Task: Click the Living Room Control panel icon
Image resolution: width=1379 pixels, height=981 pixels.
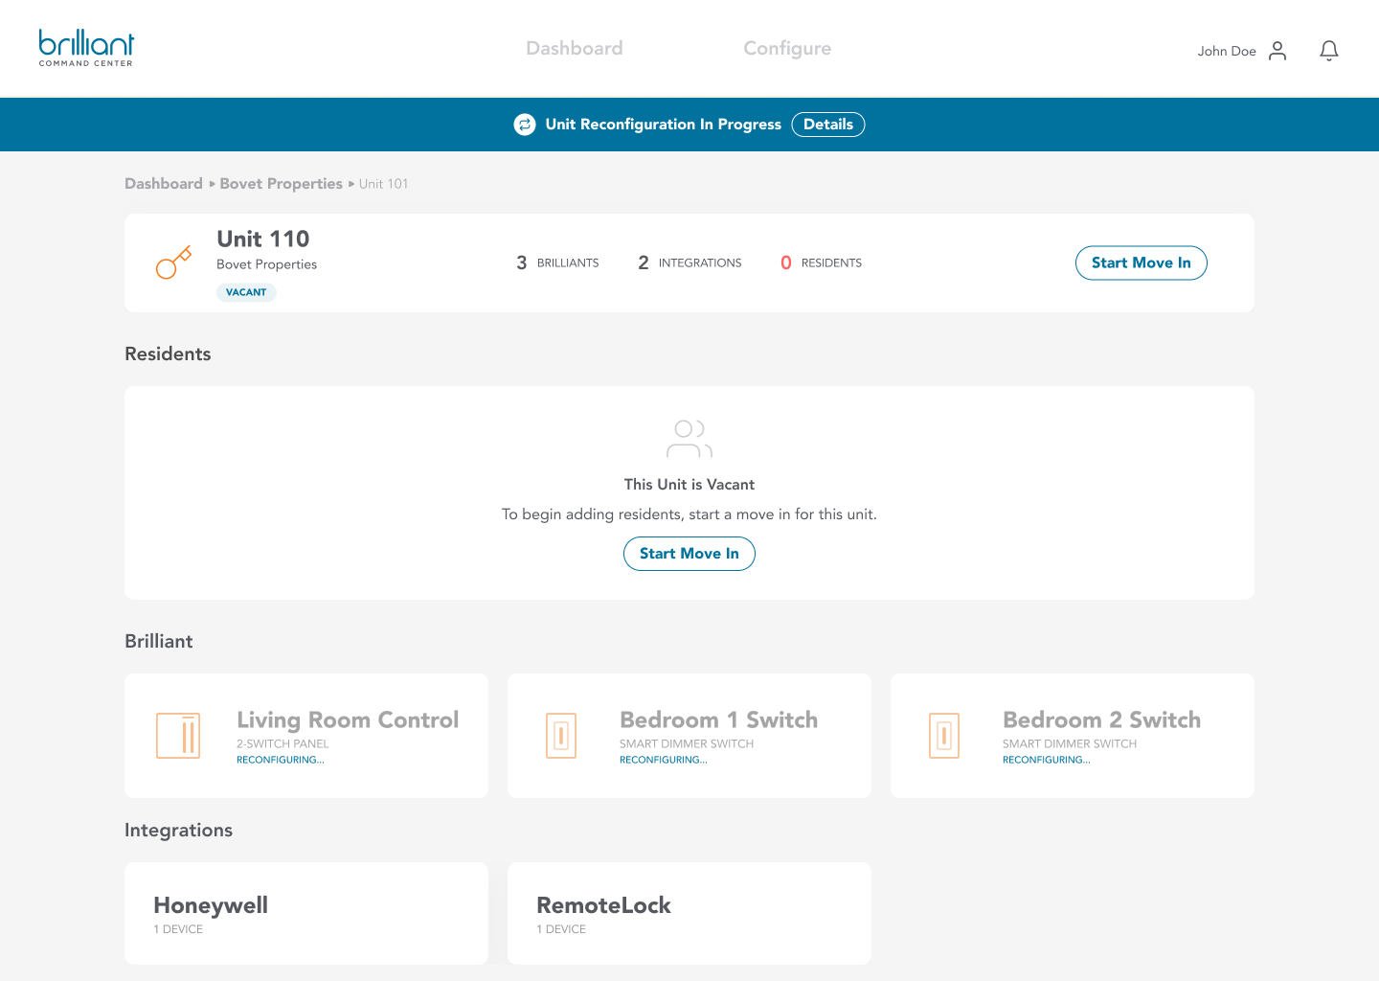Action: [x=178, y=736]
